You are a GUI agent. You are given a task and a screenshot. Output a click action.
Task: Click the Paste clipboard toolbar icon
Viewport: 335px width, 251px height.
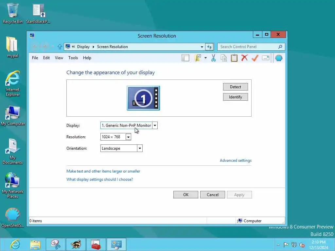pyautogui.click(x=234, y=58)
